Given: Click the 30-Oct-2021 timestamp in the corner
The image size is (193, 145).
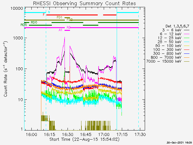Looking at the screenshot, I should pos(179,143).
